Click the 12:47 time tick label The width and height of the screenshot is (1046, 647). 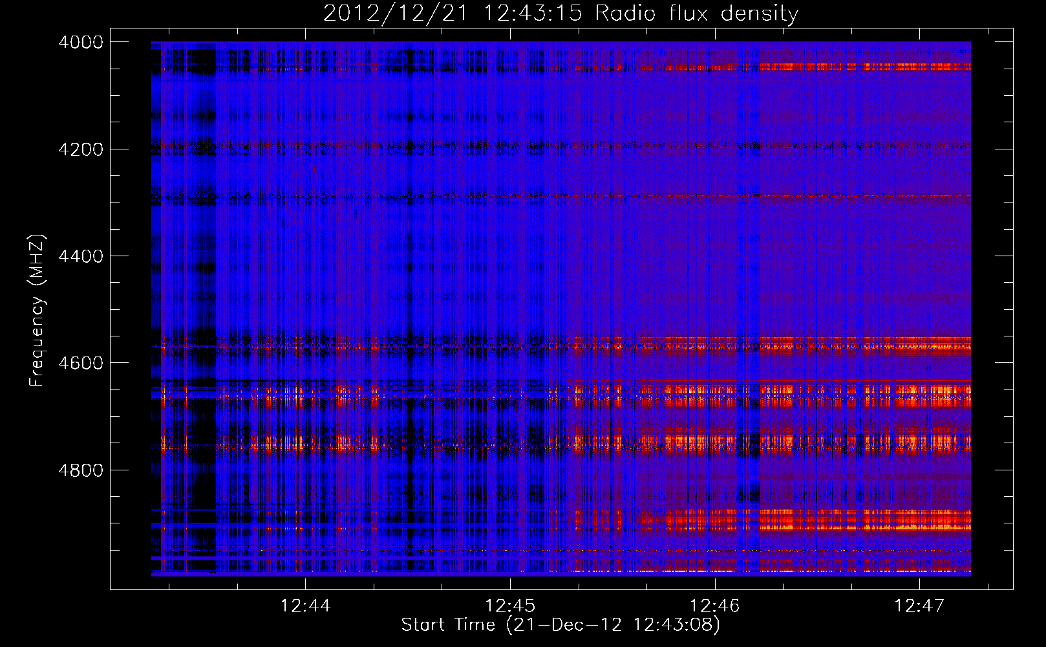tap(919, 606)
